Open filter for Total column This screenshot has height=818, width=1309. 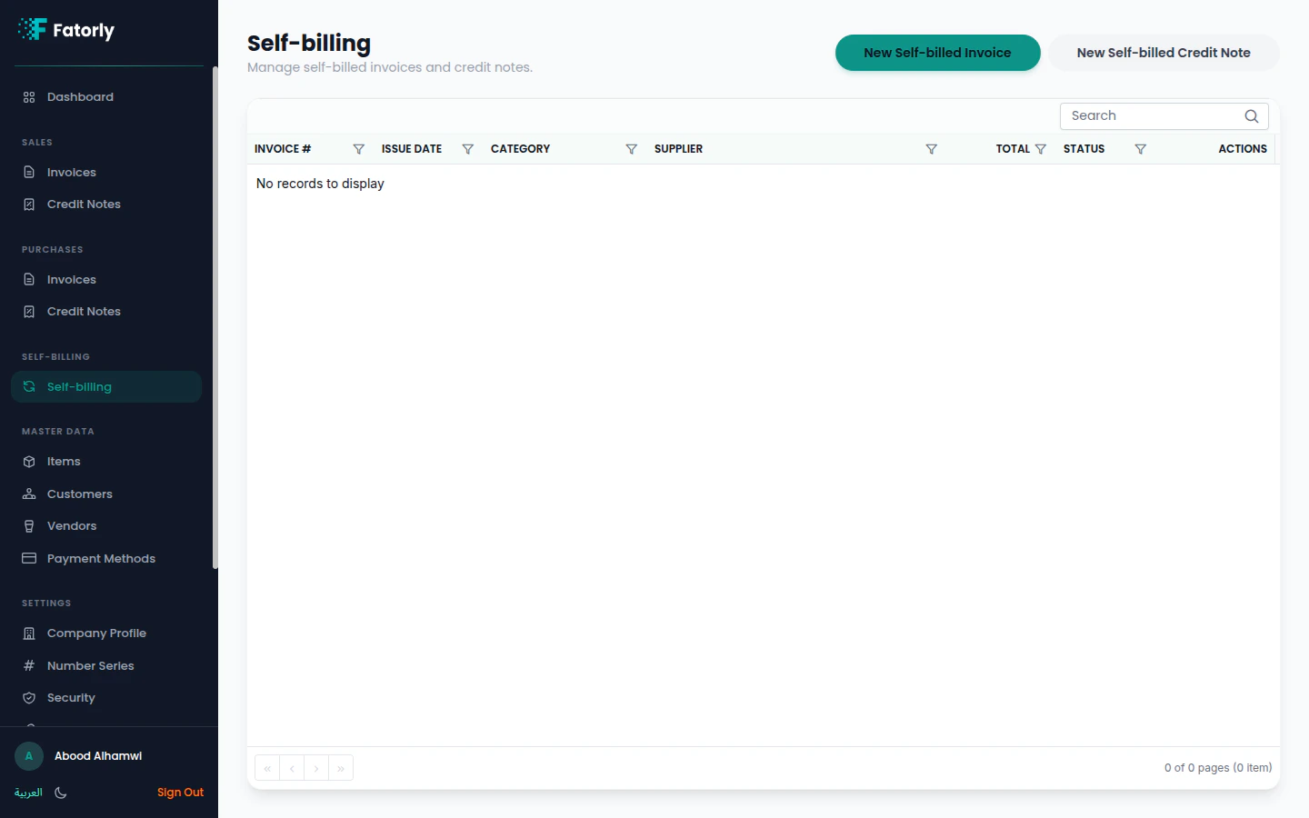coord(1041,149)
